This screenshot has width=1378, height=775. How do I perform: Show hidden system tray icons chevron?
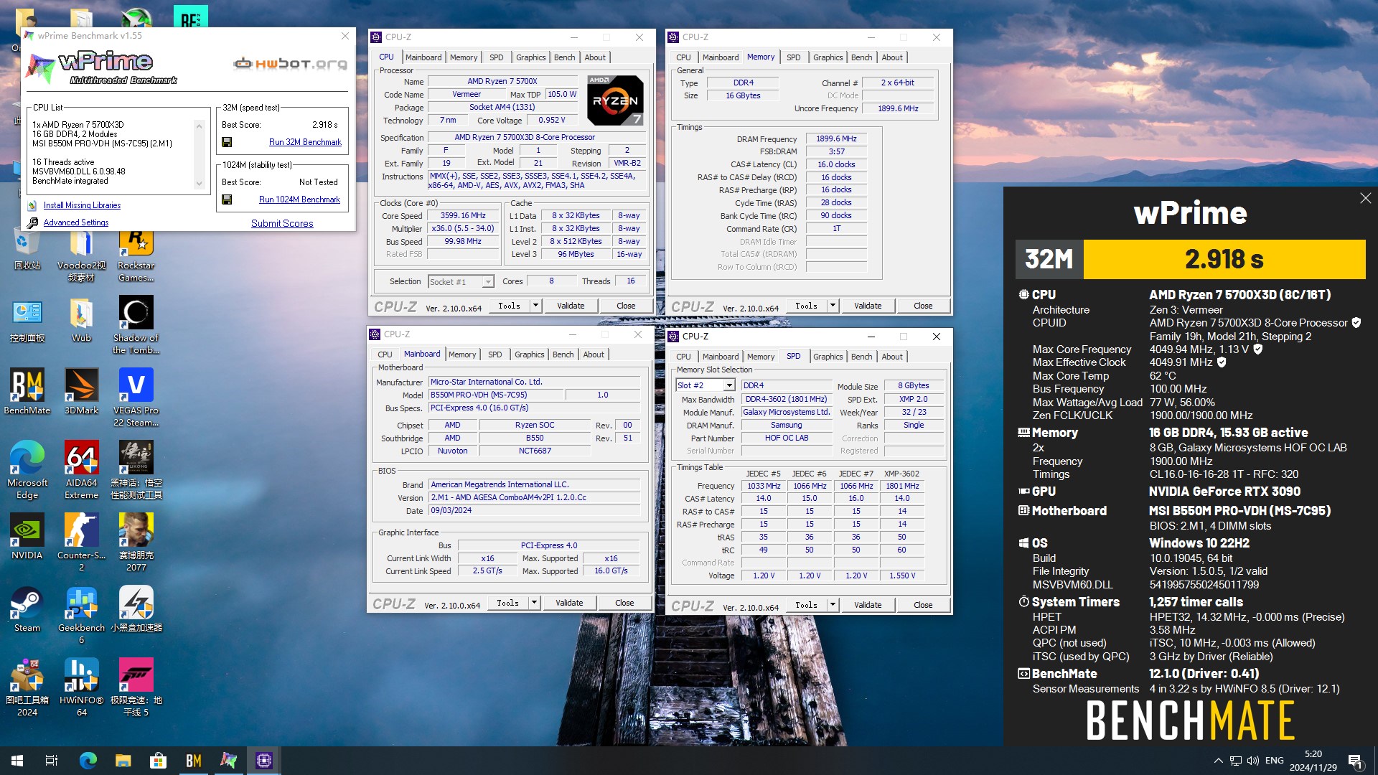[x=1218, y=761]
